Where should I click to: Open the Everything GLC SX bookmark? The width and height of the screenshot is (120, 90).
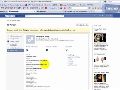pyautogui.click(x=85, y=5)
